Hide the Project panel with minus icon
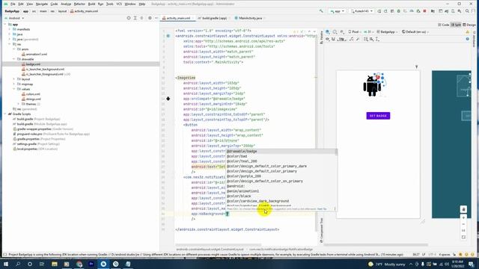 (156, 18)
